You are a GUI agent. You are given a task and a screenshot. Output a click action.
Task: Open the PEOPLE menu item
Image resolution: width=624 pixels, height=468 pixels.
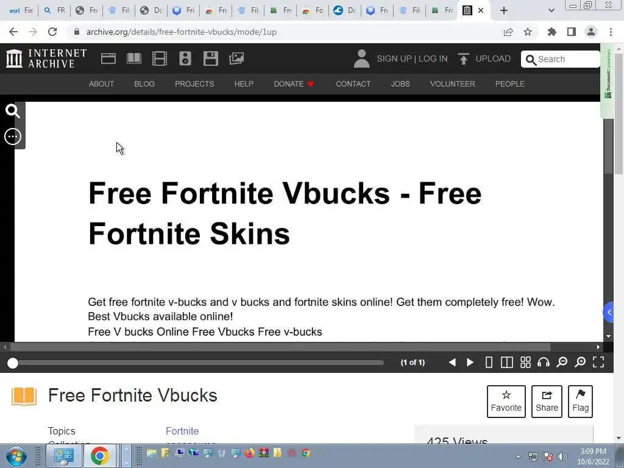point(509,84)
